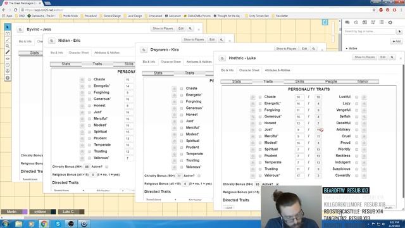
Task: Check the Lazy checkbox on Hrethric sheet
Action: pos(357,103)
